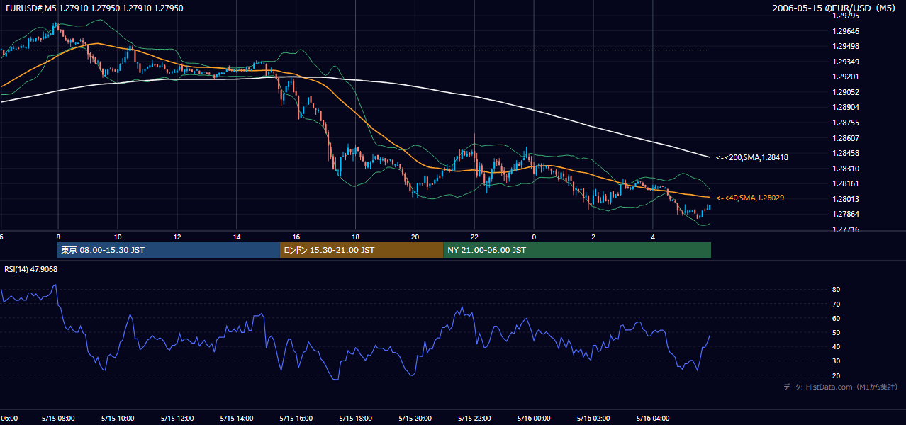This screenshot has height=425, width=906.
Task: Click price level 1.28013 on the axis
Action: 846,199
